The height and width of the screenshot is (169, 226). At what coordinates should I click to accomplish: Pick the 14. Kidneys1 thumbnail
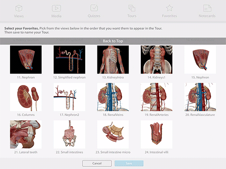tap(157, 60)
